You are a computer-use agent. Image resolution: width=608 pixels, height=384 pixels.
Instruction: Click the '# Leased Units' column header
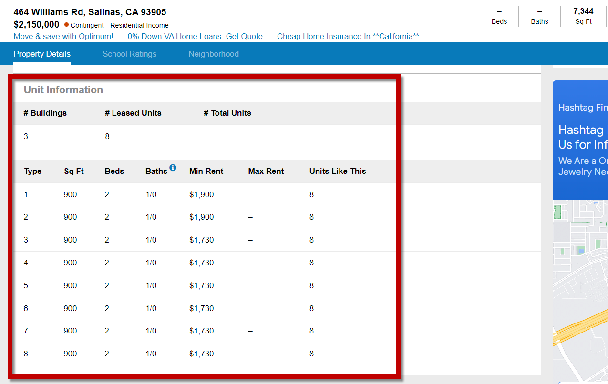(133, 113)
